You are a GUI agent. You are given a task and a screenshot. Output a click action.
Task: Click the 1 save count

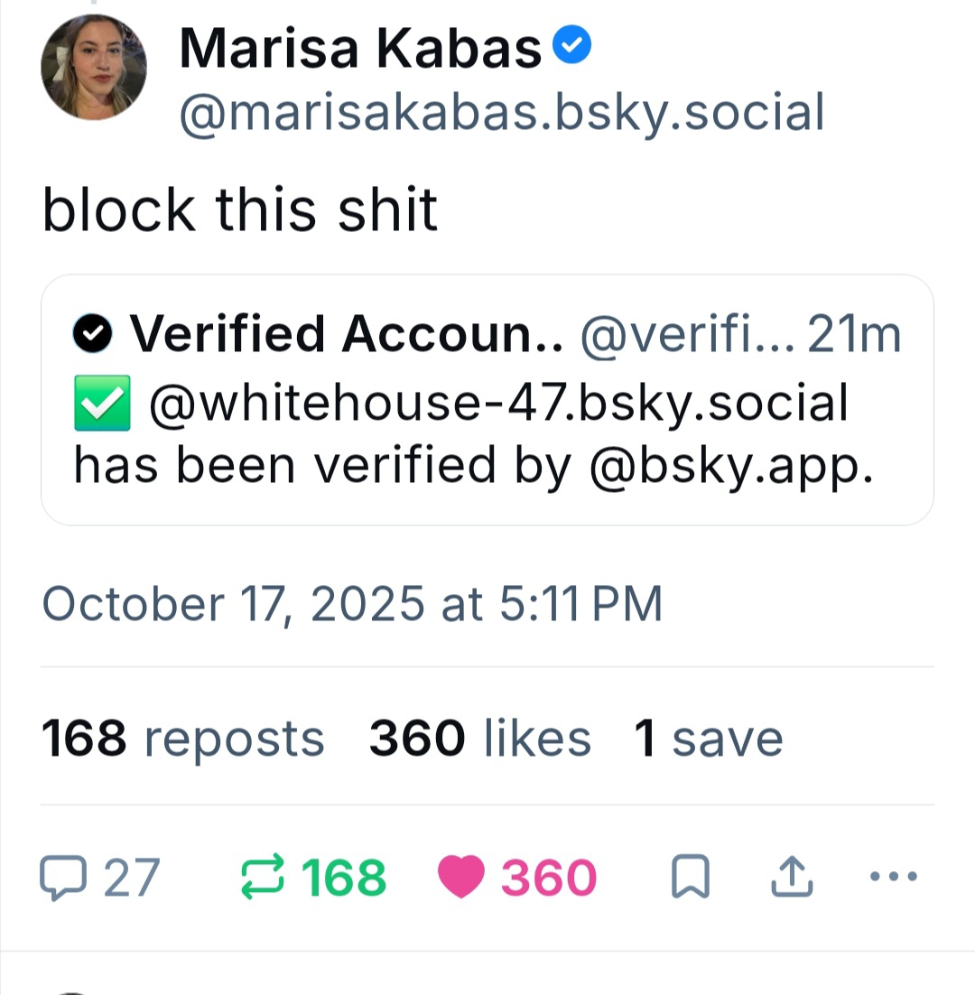pos(709,739)
